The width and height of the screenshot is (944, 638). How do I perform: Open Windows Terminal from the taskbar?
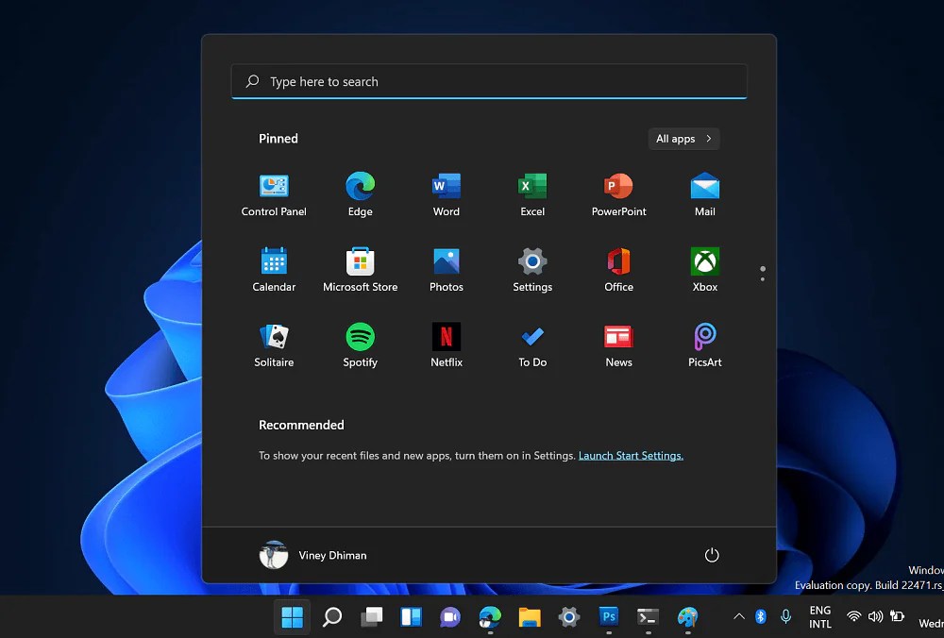coord(648,617)
